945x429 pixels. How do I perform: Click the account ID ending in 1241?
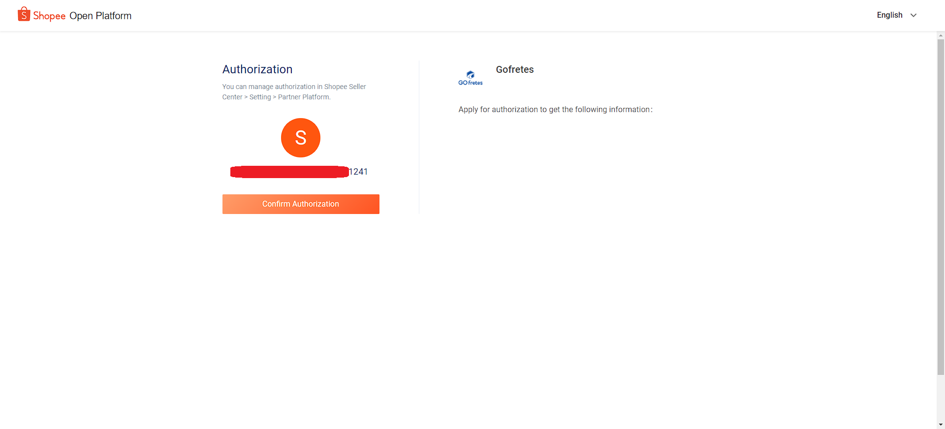coord(299,172)
